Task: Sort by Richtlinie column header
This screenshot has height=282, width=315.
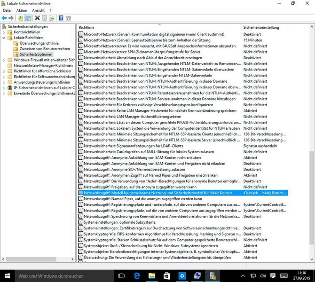Action: click(159, 28)
